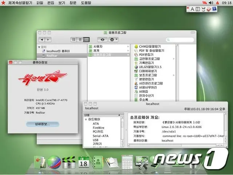This screenshot has width=233, height=175.
Task: Expand the arrow beside 보조프로그람
Action: [x=174, y=75]
